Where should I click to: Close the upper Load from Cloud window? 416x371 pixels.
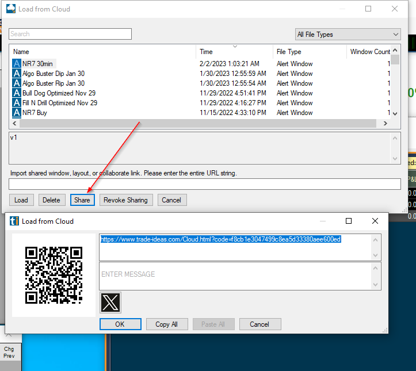(x=395, y=9)
